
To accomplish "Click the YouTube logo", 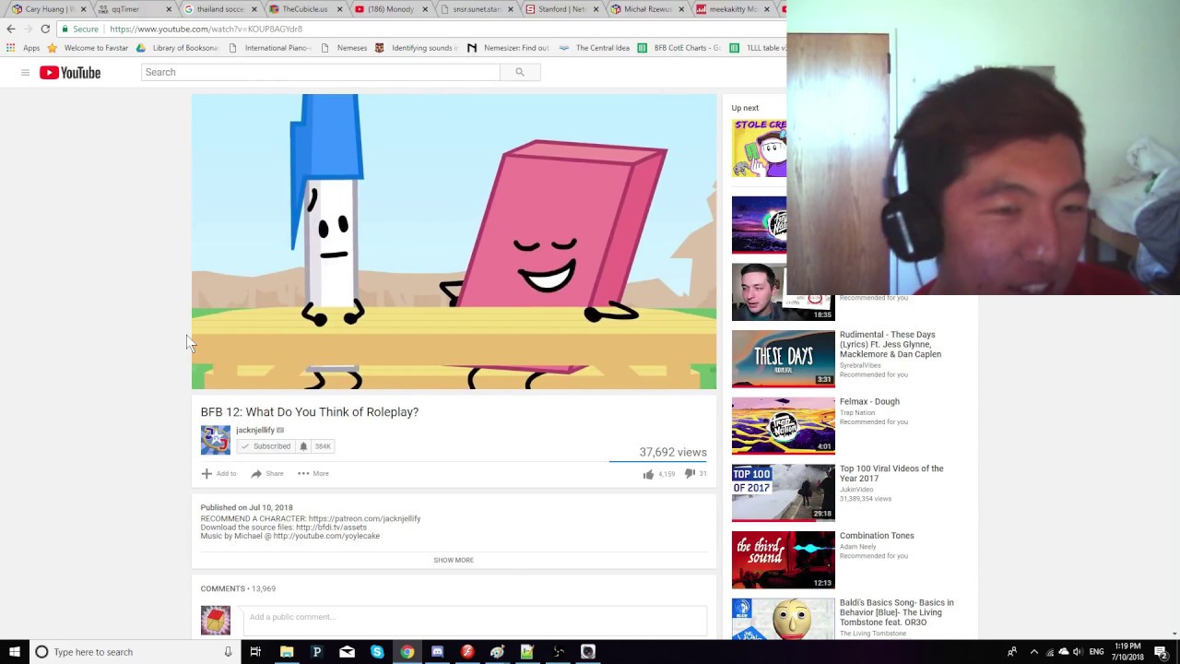I will pyautogui.click(x=70, y=73).
